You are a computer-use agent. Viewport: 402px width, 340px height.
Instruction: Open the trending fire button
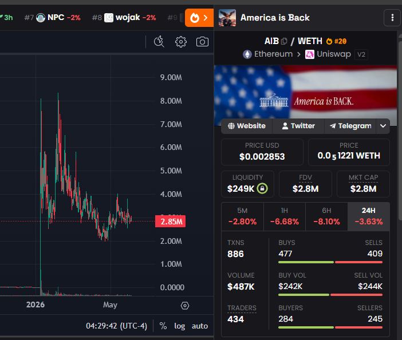click(199, 18)
